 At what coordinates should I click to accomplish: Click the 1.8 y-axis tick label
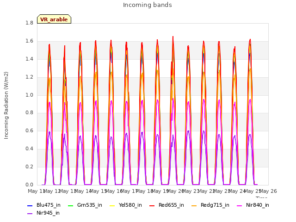29,23
